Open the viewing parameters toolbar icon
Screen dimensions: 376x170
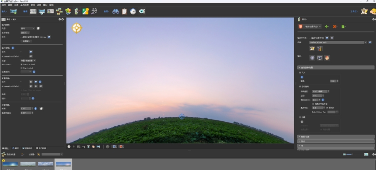[42, 11]
